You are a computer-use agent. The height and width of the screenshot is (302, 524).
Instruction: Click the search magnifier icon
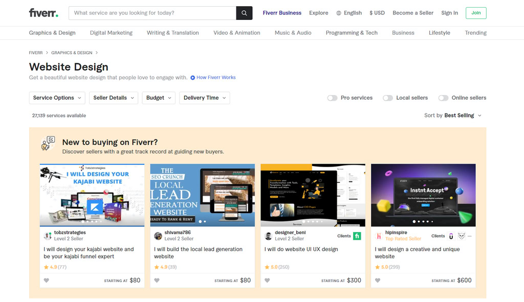[244, 13]
